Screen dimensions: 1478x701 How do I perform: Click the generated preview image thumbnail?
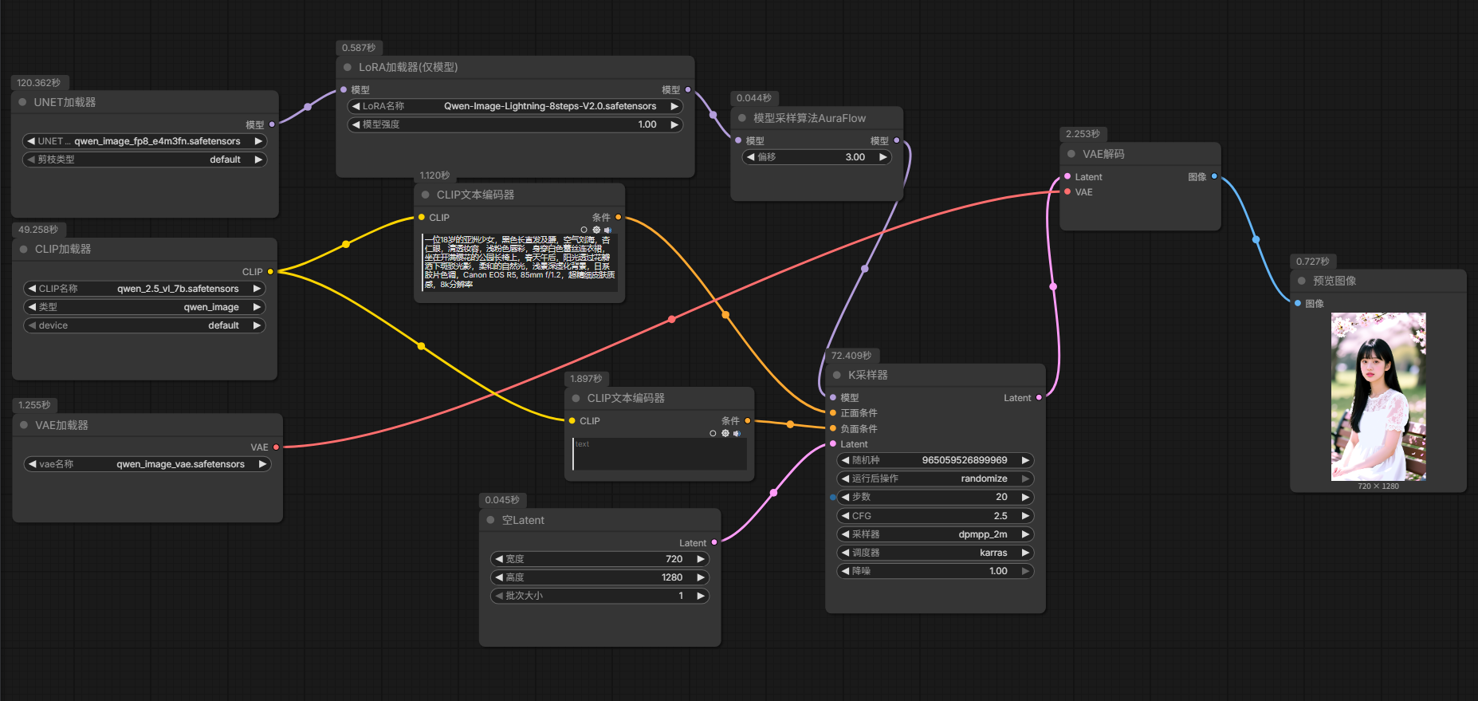[1378, 396]
